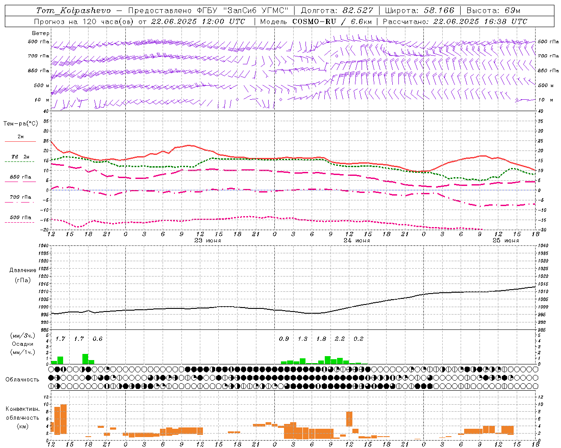Click the precipitation amount 1.3

pyautogui.click(x=302, y=339)
